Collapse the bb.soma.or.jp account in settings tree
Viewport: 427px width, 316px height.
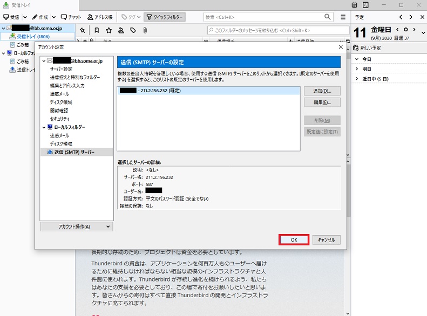click(x=44, y=61)
